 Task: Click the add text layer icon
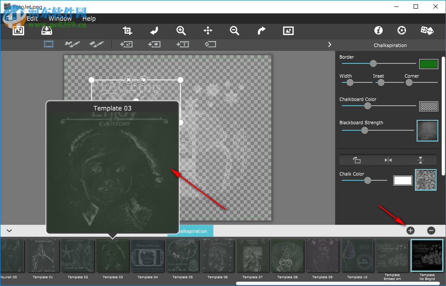182,44
